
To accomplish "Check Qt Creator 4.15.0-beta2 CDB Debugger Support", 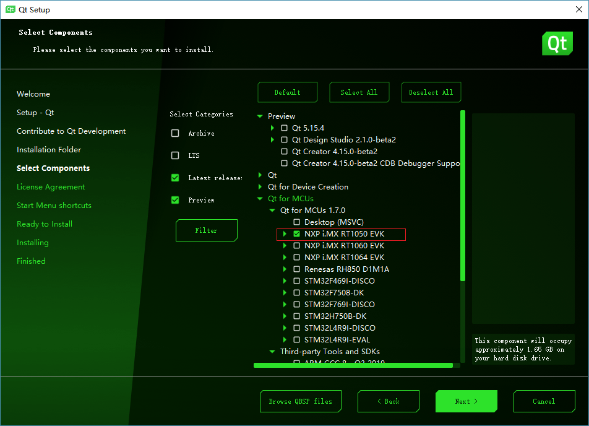I will click(x=285, y=163).
